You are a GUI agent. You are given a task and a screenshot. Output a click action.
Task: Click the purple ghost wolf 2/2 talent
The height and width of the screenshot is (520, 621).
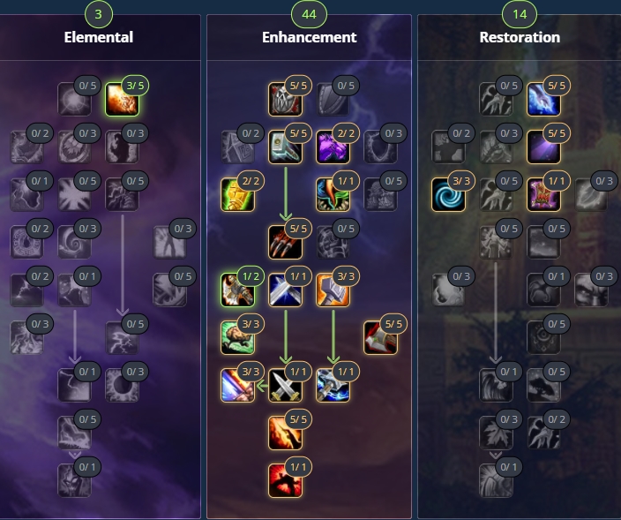(x=333, y=147)
